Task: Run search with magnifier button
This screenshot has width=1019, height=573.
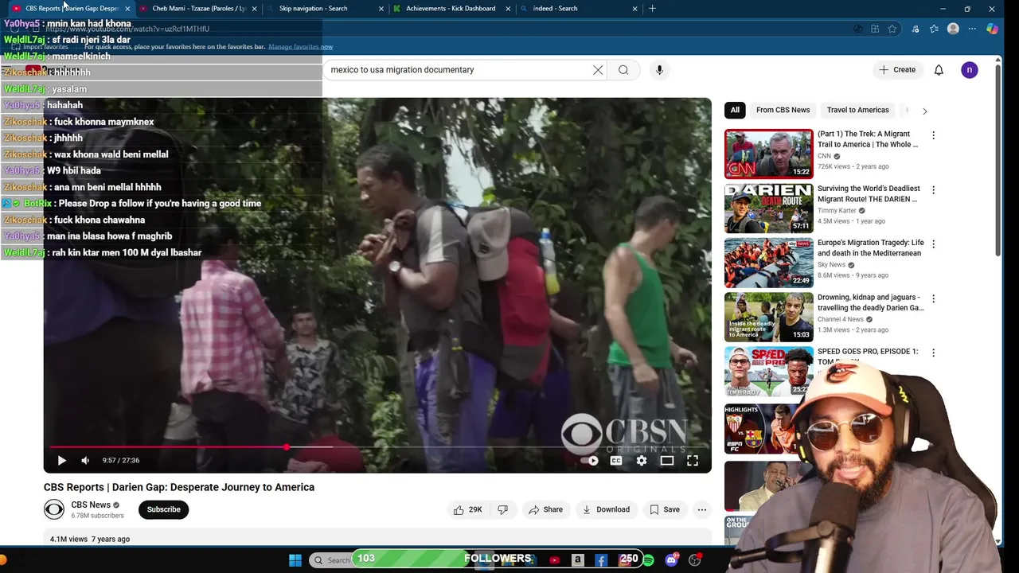Action: [623, 70]
